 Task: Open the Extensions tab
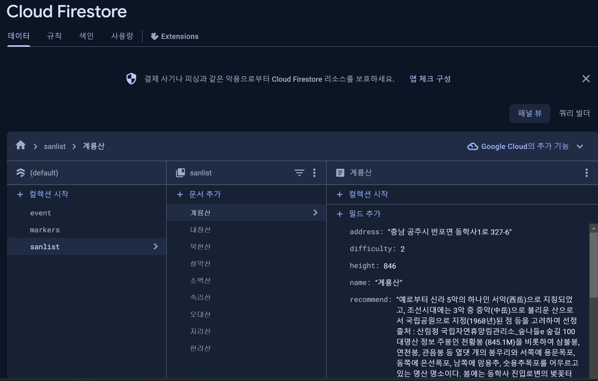175,36
